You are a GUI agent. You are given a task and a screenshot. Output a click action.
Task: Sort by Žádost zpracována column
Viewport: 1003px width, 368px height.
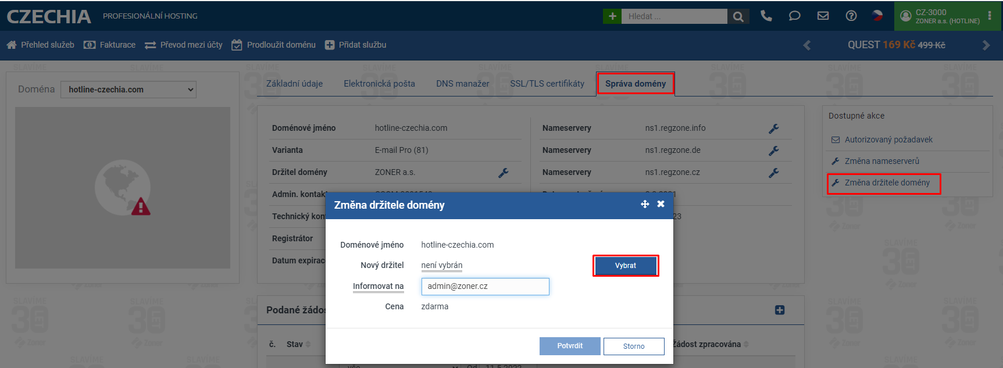coord(710,344)
